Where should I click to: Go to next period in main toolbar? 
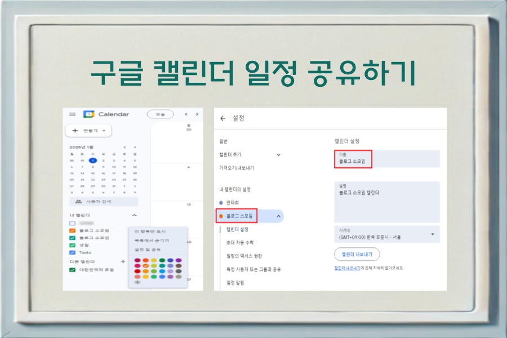[197, 114]
